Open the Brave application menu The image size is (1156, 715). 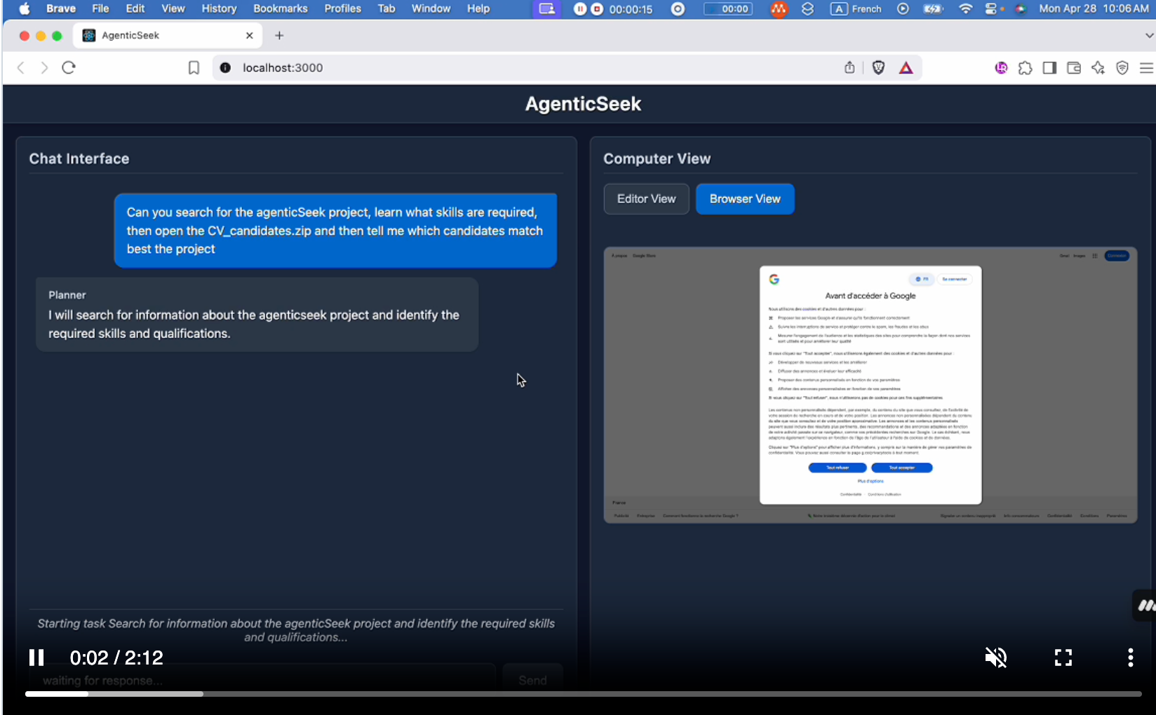tap(61, 8)
